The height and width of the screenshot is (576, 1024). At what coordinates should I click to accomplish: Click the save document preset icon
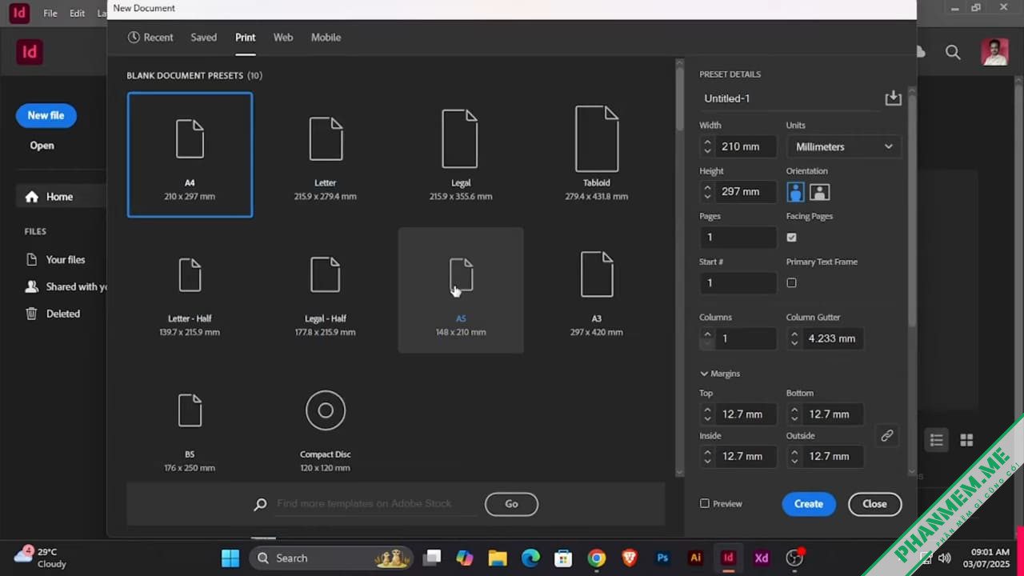coord(893,98)
